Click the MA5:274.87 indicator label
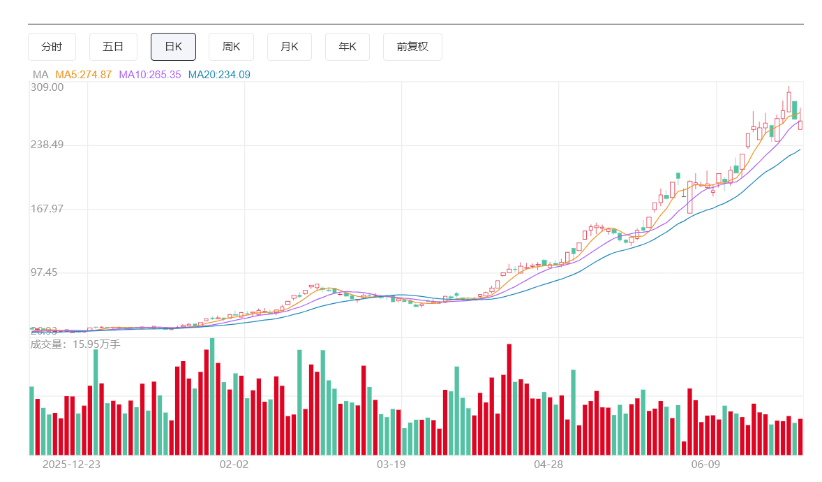822x482 pixels. [83, 75]
